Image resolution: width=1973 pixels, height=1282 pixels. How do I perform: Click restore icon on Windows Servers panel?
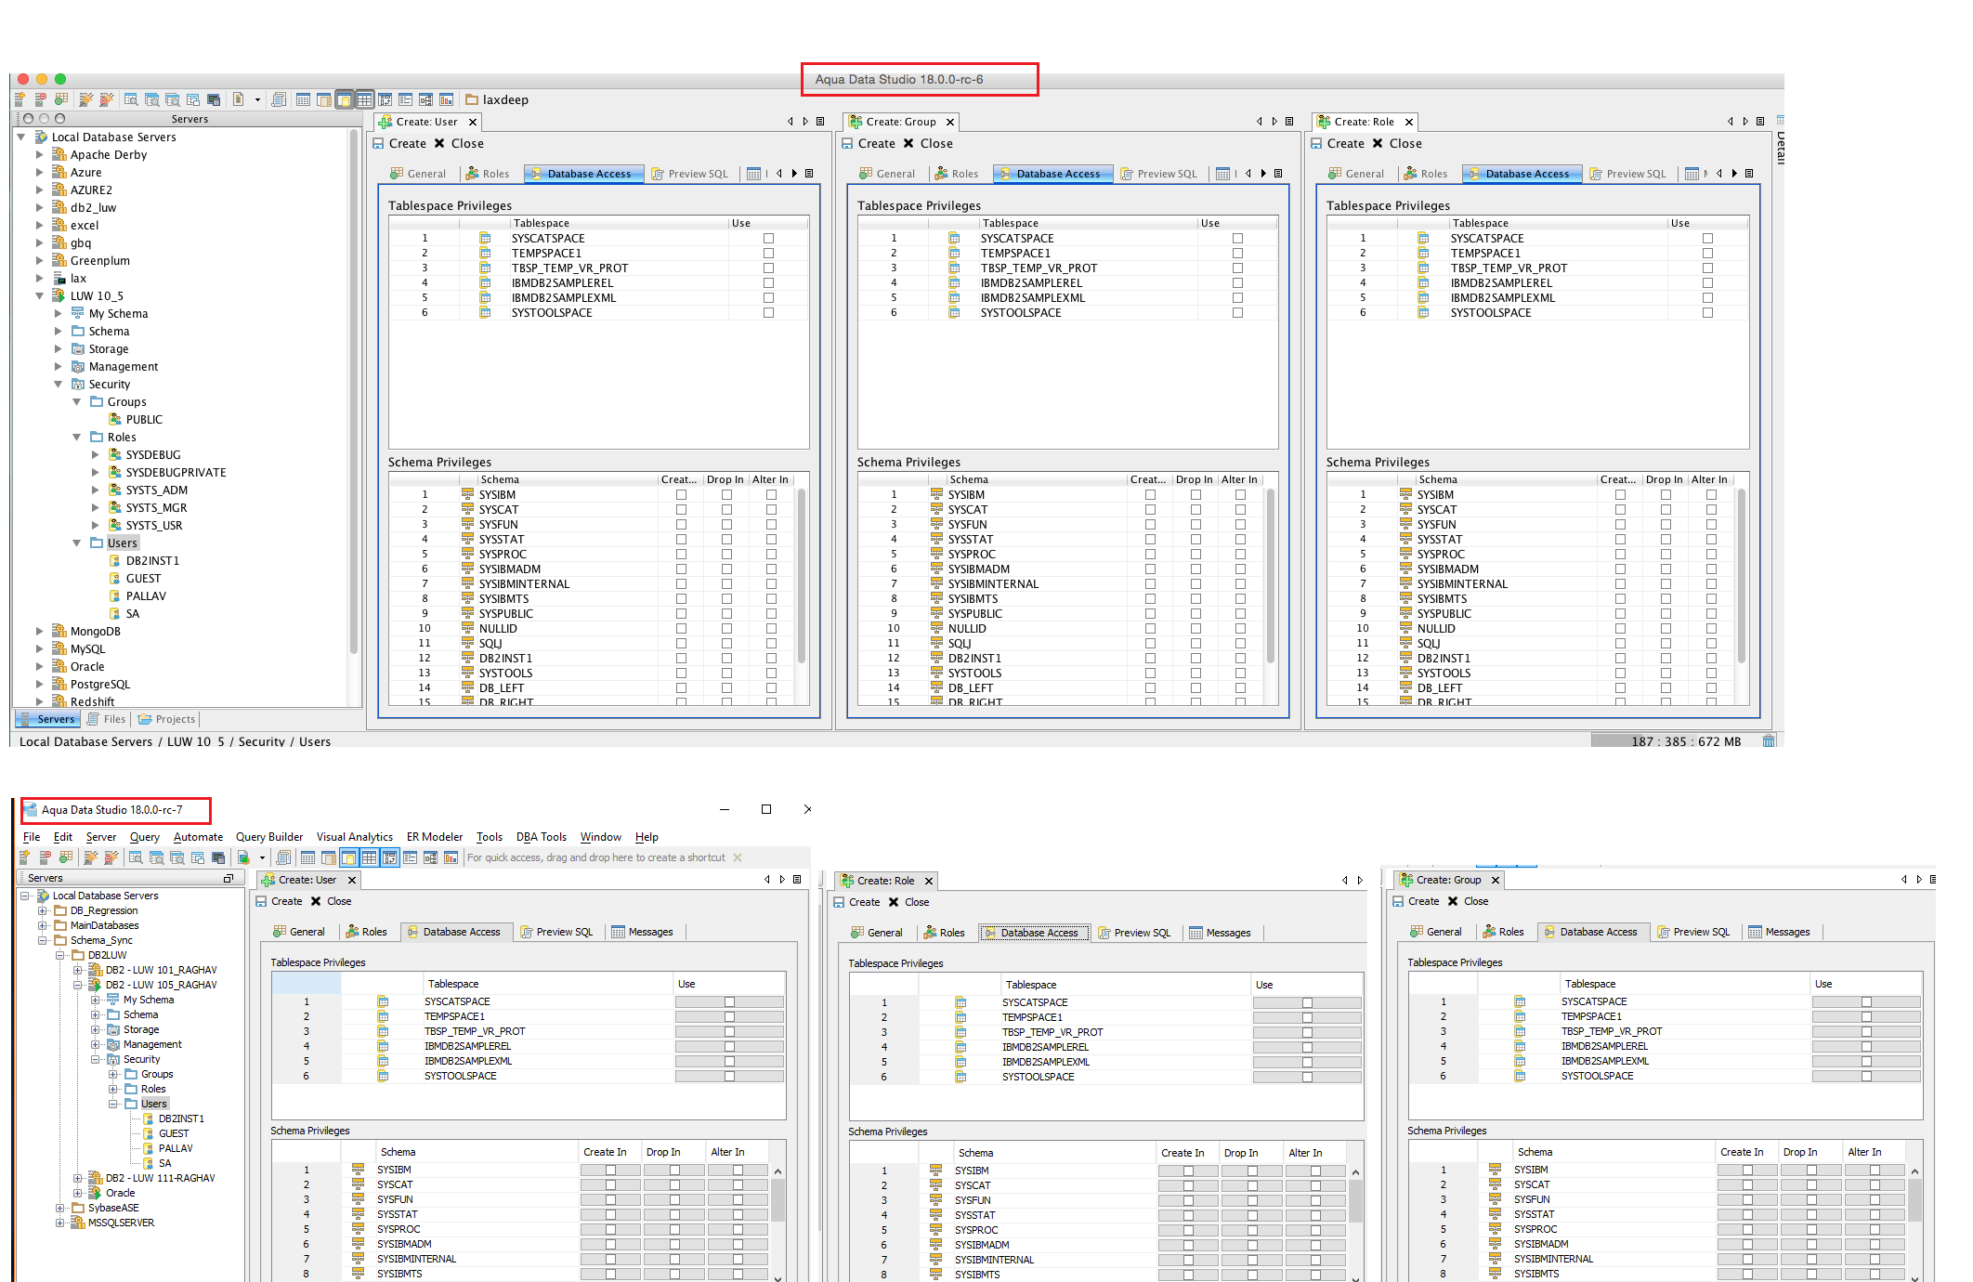point(229,878)
